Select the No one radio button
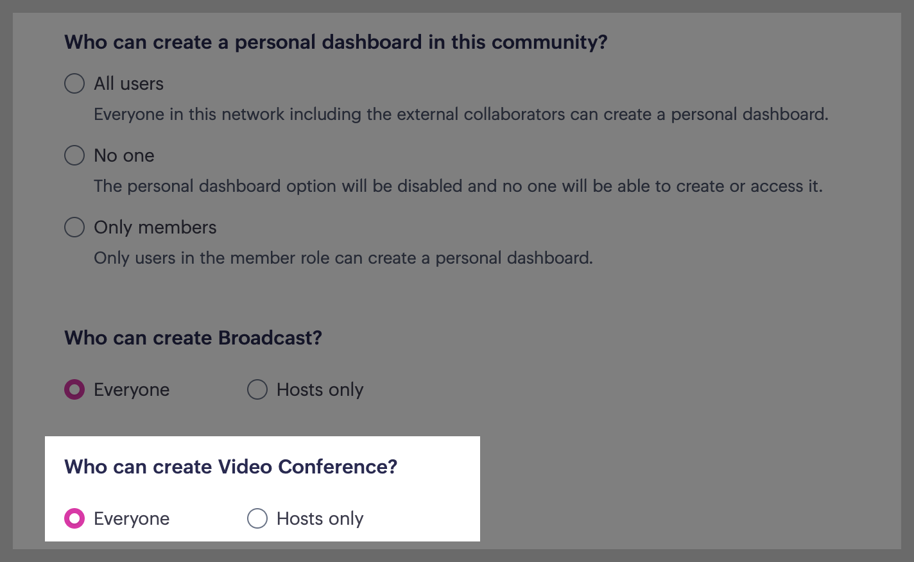 pyautogui.click(x=74, y=155)
